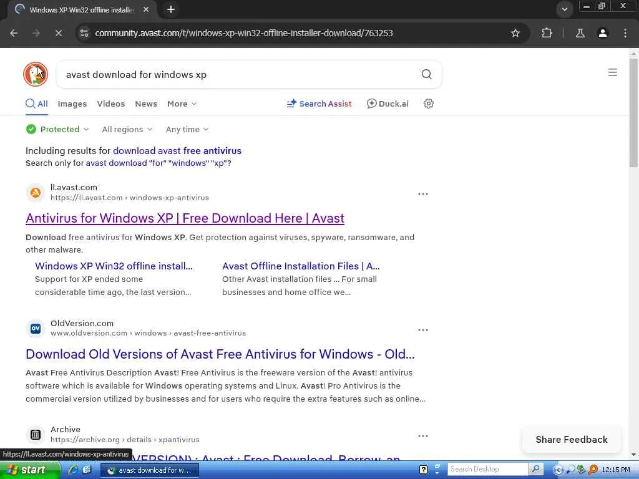Open the Protected safe search dropdown
The height and width of the screenshot is (479, 639).
point(57,130)
